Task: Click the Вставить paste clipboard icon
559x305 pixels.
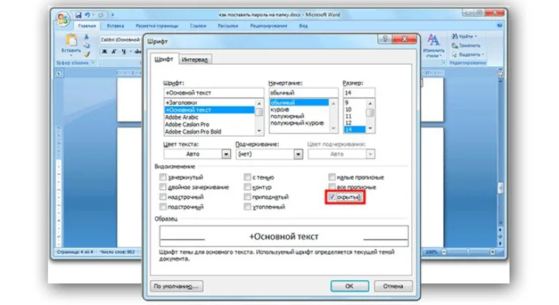Action: pyautogui.click(x=71, y=40)
